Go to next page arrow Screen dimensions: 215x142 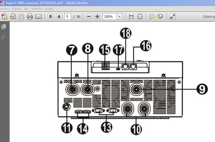pos(59,16)
